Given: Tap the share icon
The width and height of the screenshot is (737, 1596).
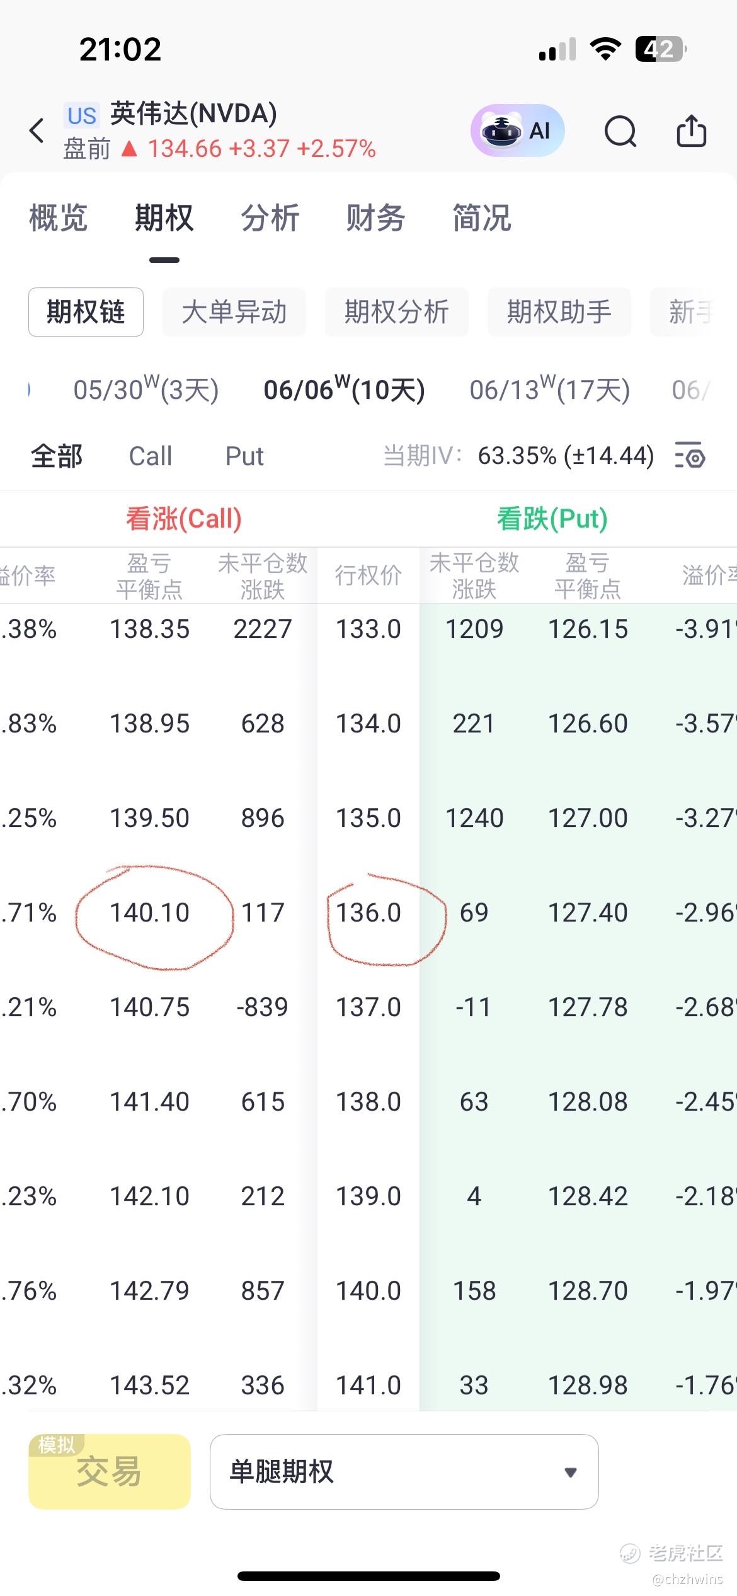Looking at the screenshot, I should coord(691,131).
